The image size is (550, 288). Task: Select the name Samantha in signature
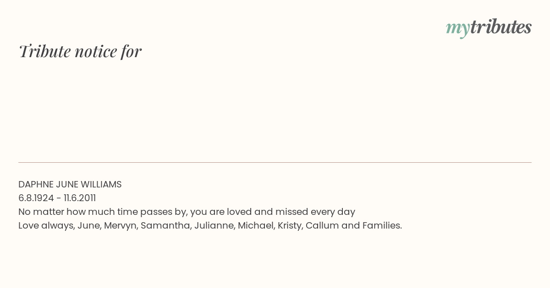coord(165,225)
